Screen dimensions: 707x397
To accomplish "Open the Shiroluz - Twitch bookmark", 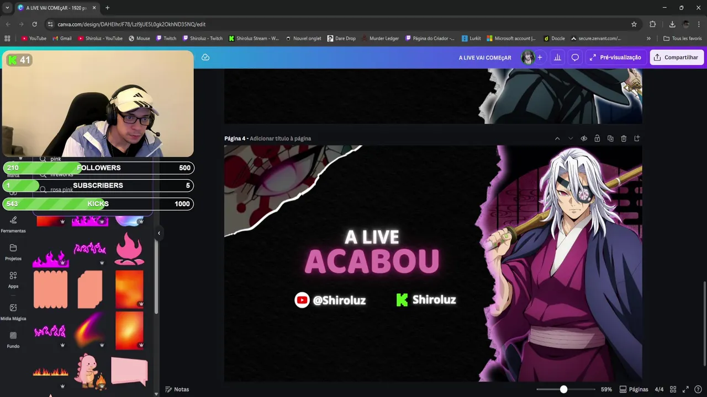I will [203, 39].
